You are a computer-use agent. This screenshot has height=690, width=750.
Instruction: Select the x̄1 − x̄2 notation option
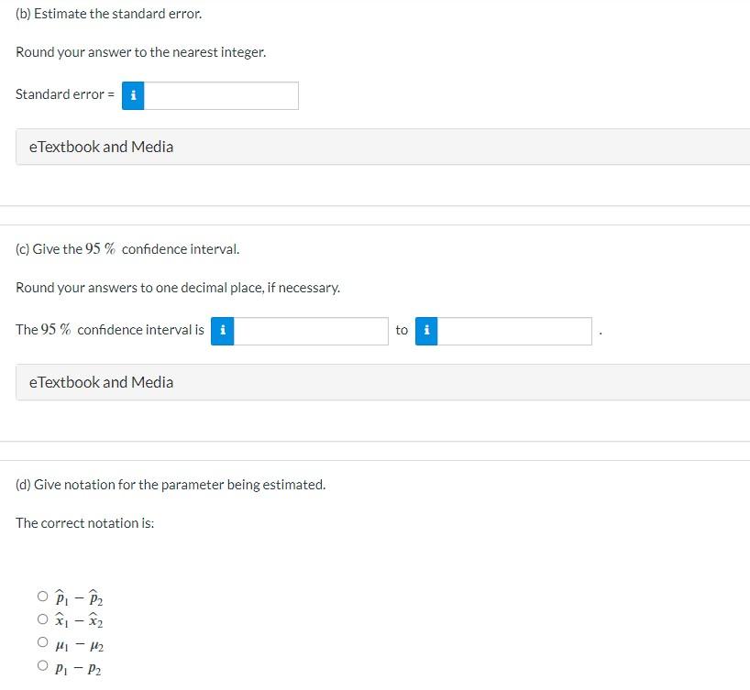tap(42, 619)
